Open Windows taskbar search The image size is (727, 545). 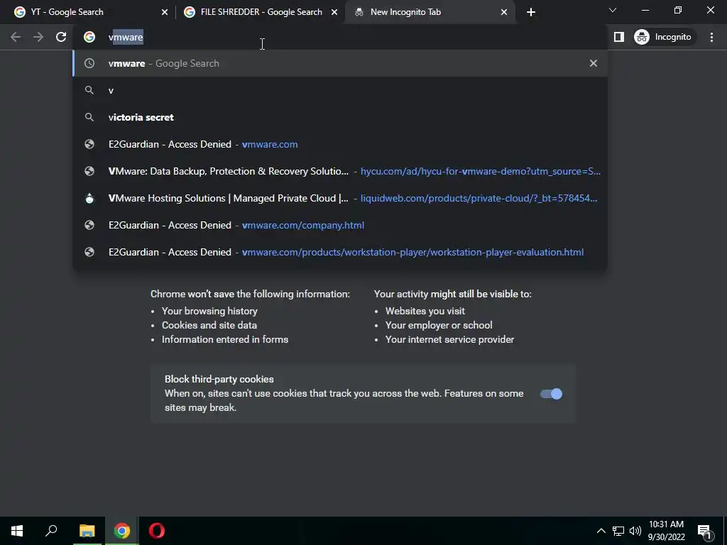click(51, 531)
